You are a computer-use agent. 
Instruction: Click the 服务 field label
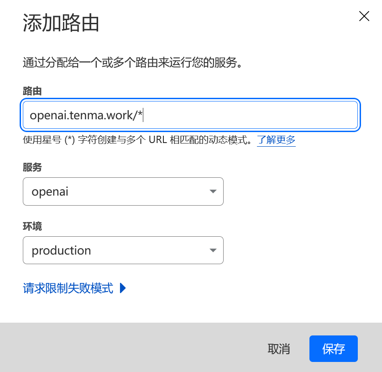tap(32, 167)
